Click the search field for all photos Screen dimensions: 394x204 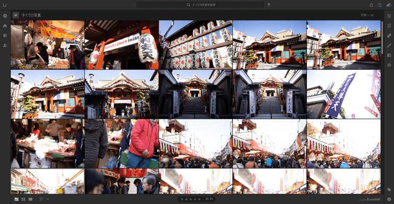pyautogui.click(x=200, y=5)
